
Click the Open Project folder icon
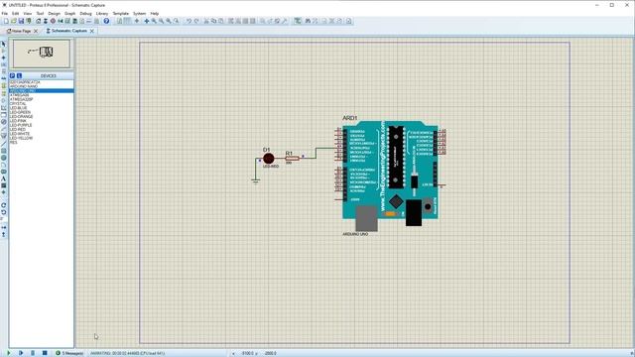[x=14, y=21]
